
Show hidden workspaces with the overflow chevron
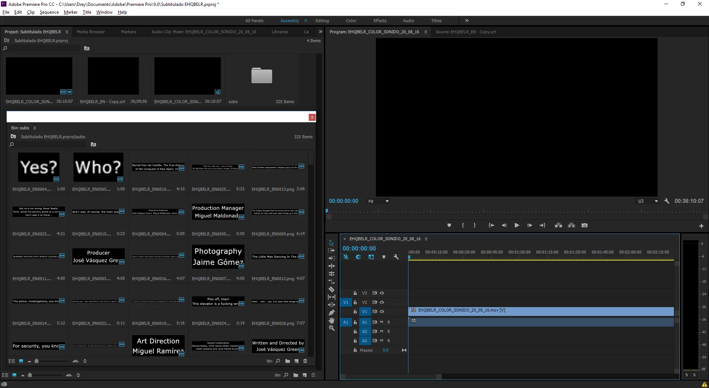click(x=467, y=21)
